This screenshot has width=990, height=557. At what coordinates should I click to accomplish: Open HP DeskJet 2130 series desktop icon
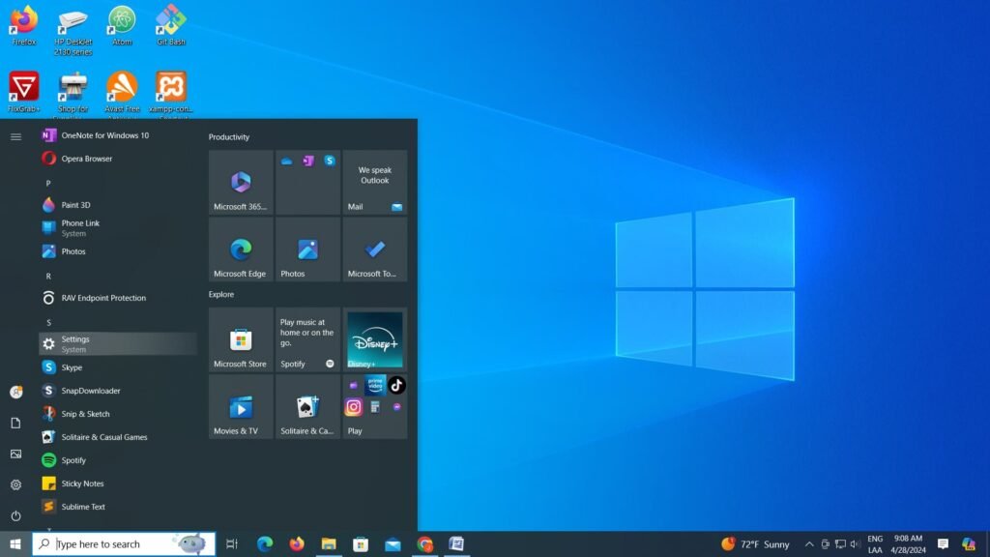[x=73, y=30]
